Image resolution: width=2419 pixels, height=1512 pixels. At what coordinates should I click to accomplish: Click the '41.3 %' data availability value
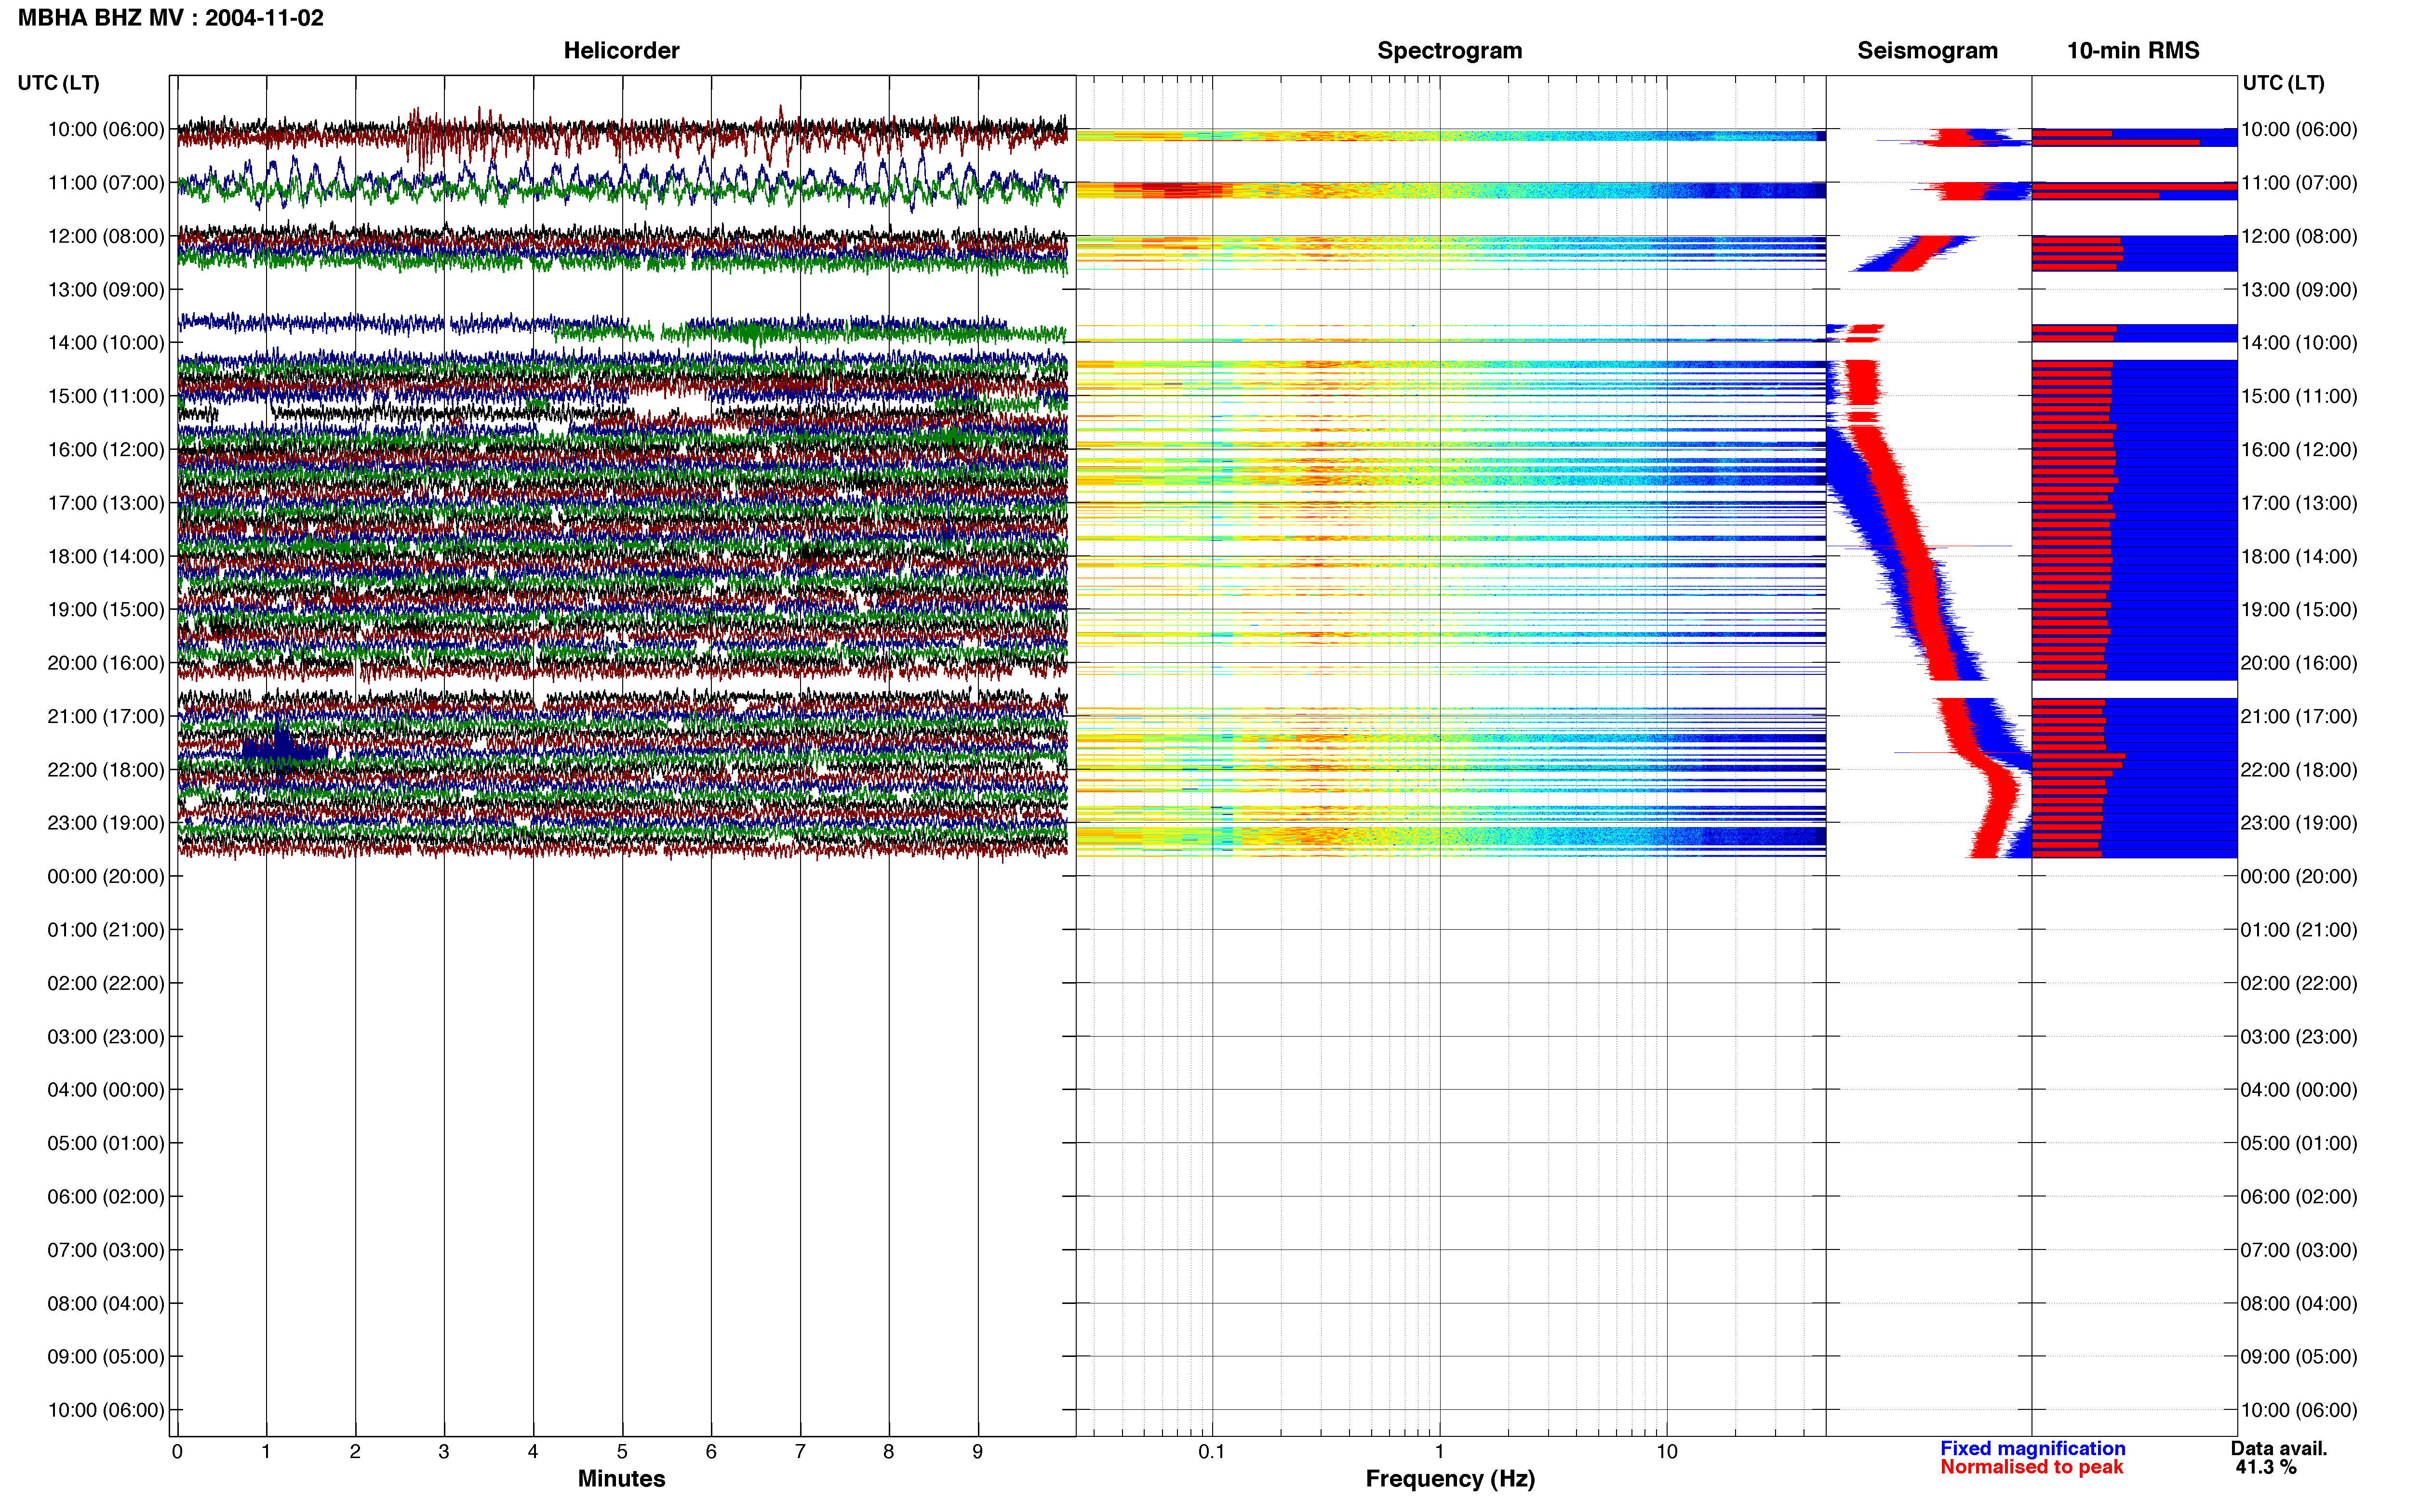click(x=2266, y=1467)
